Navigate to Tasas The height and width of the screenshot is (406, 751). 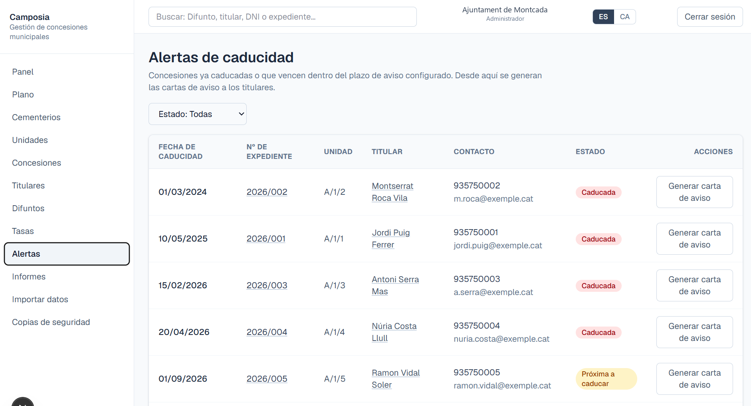67,231
